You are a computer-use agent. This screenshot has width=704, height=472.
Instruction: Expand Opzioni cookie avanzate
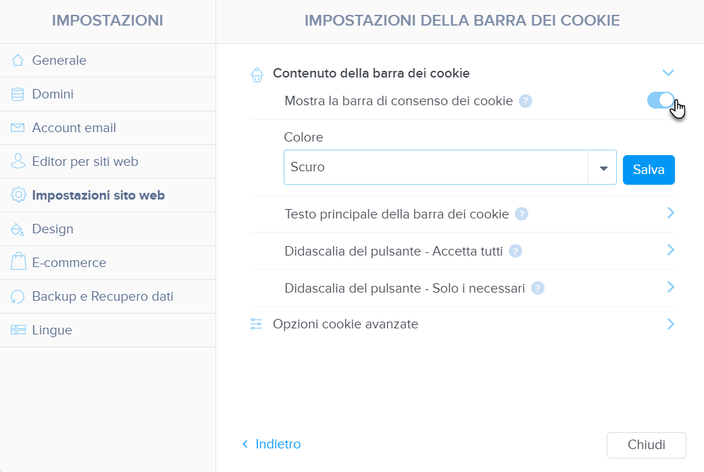462,324
